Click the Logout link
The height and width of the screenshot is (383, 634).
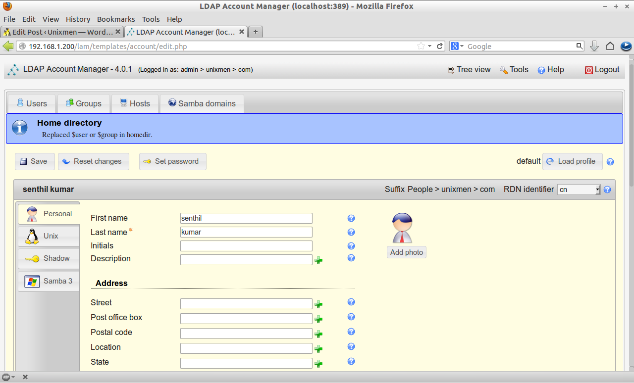tap(602, 70)
